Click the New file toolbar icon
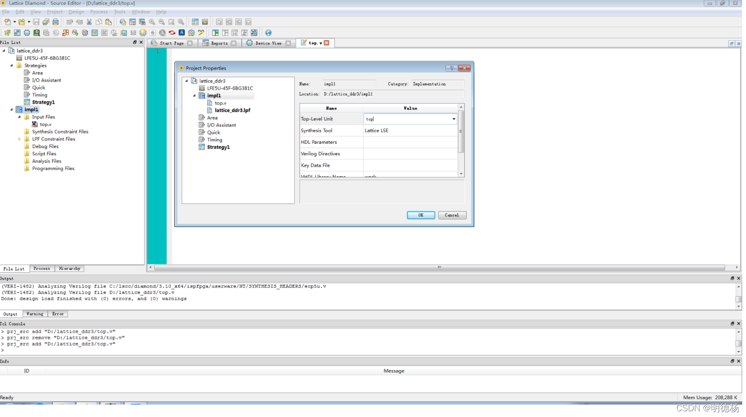 7,22
